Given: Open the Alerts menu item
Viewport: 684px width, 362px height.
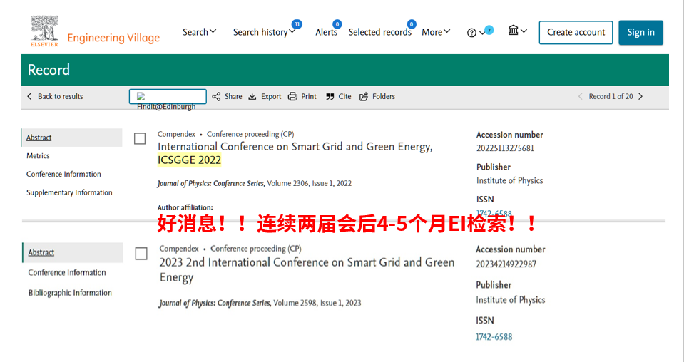Looking at the screenshot, I should [x=326, y=32].
